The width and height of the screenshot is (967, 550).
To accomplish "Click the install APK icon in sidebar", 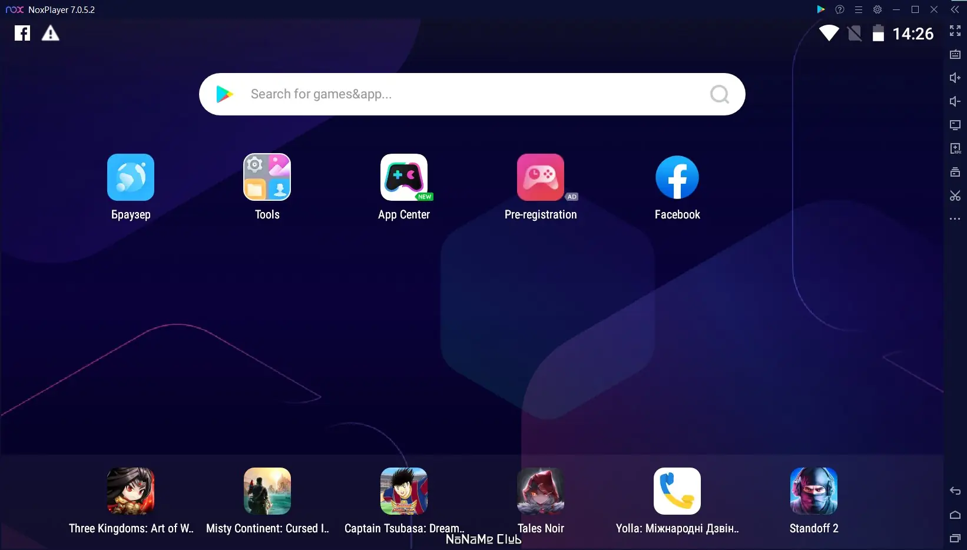I will tap(955, 148).
